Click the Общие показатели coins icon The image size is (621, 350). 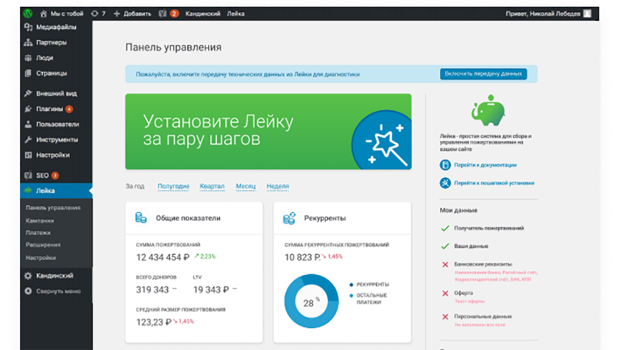(141, 218)
